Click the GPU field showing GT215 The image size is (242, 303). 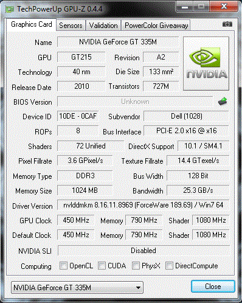[x=81, y=57]
